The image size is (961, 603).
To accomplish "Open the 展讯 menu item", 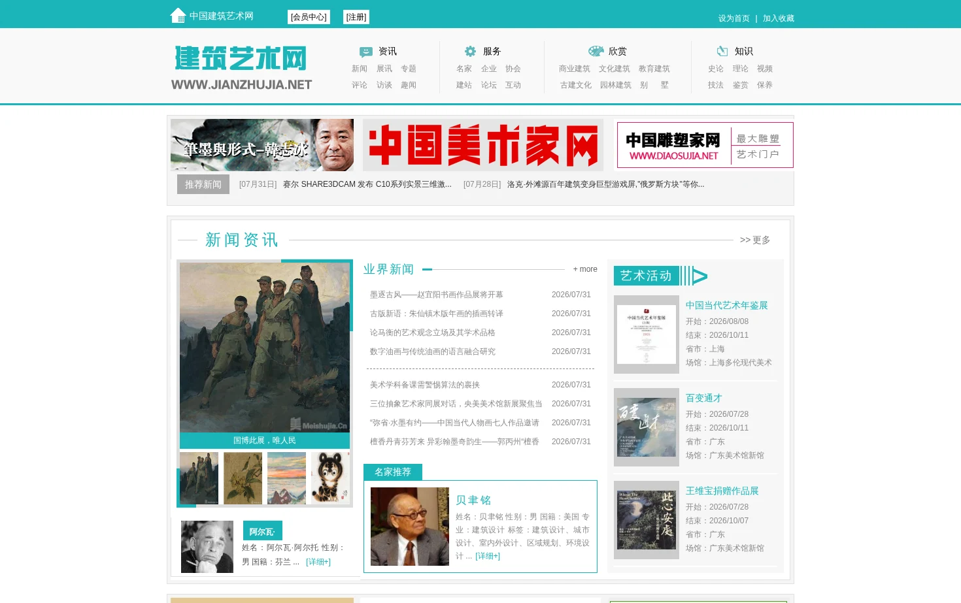I will (x=384, y=69).
